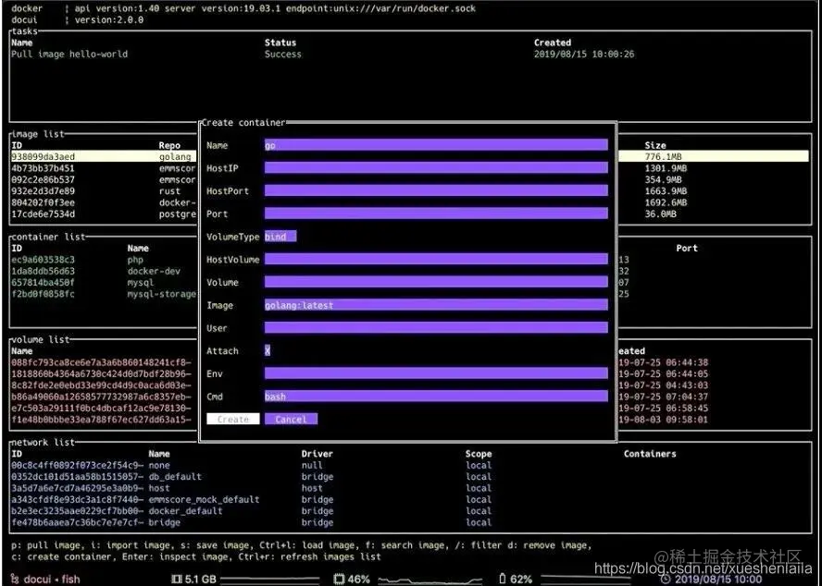Click the Image field showing golang:latest
Image resolution: width=822 pixels, height=586 pixels.
coord(436,305)
